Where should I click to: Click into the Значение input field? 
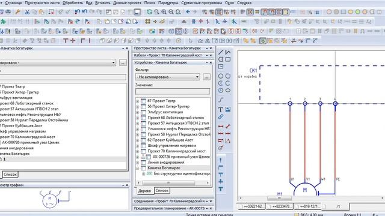pos(173,91)
